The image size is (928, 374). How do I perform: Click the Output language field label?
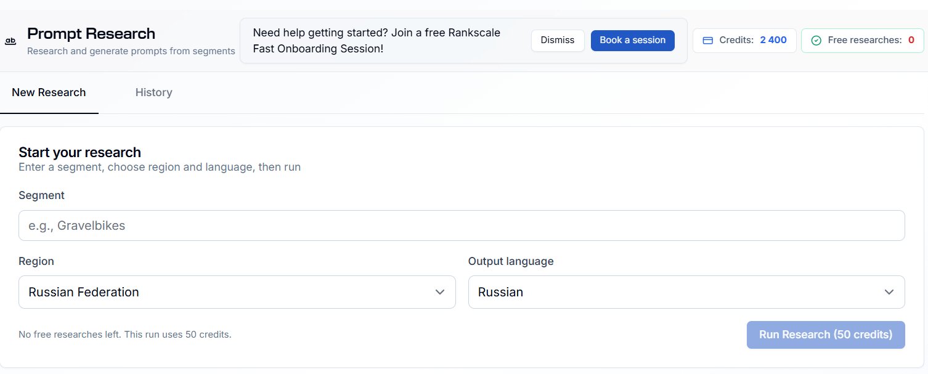pyautogui.click(x=511, y=261)
